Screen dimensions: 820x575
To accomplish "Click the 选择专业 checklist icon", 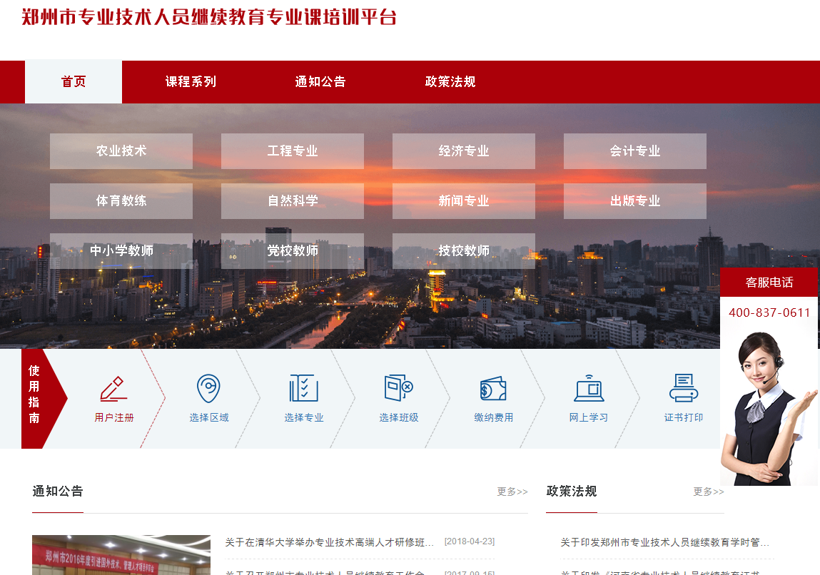I will click(x=303, y=389).
